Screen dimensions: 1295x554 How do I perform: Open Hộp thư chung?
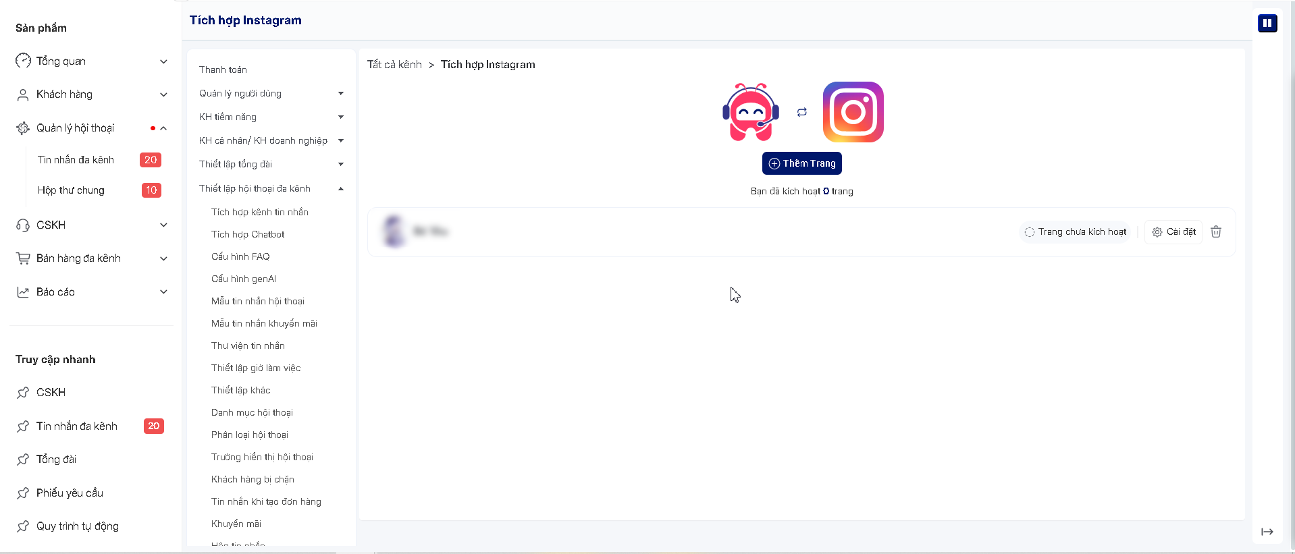click(71, 190)
